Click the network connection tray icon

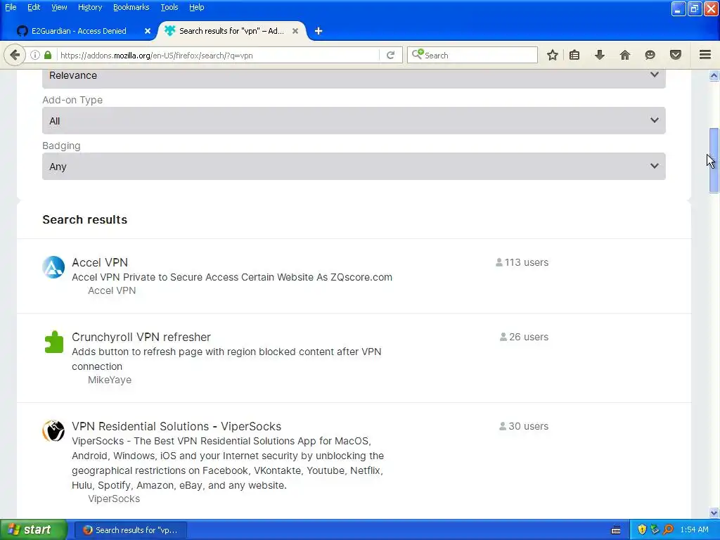coord(655,529)
